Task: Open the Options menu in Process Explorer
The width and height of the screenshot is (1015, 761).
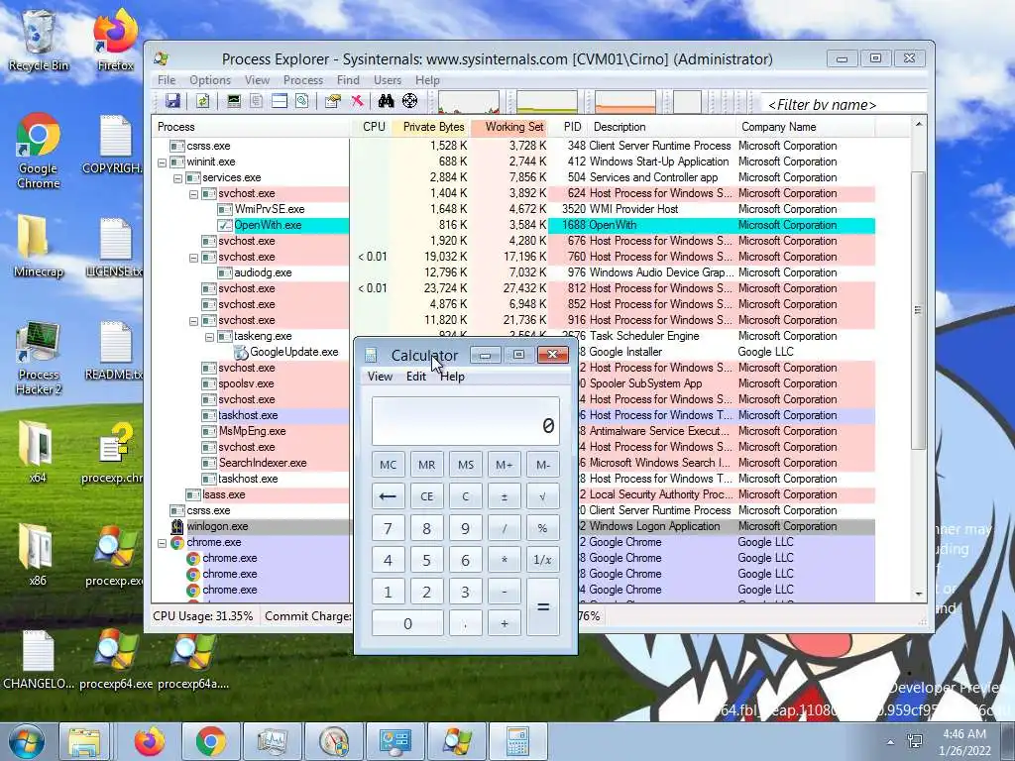Action: click(x=210, y=80)
